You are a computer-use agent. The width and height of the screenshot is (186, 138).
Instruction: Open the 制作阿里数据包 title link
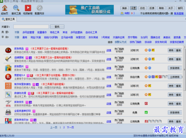(22, 84)
